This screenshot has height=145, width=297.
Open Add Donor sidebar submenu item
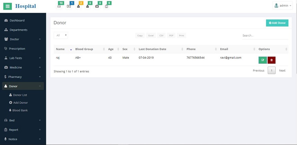tap(20, 103)
